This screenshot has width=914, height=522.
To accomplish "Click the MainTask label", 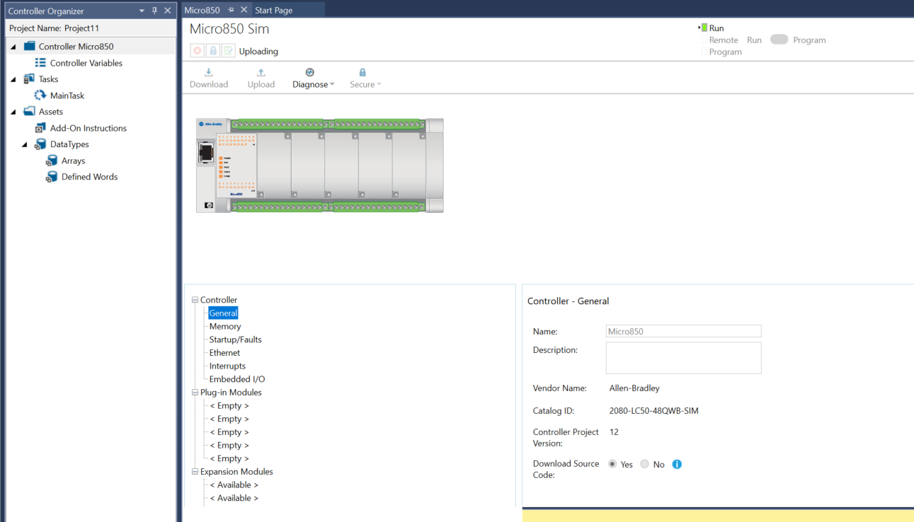I will (67, 95).
